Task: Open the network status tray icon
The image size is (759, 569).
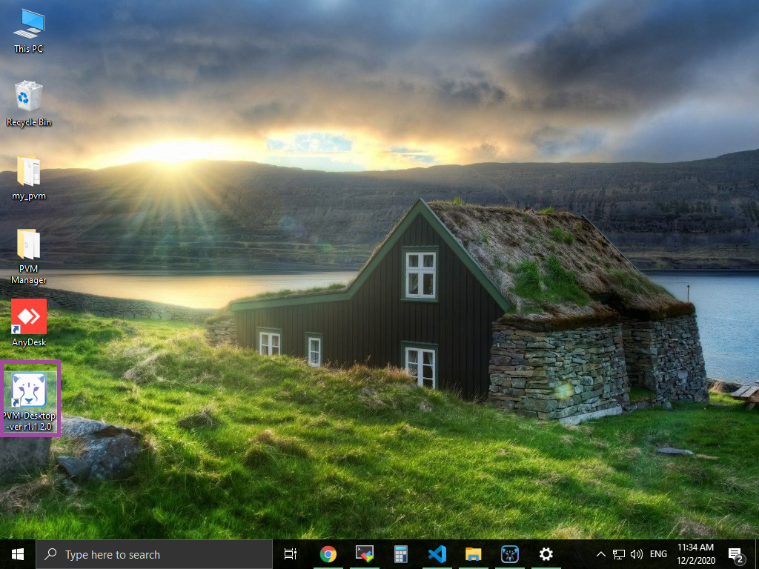Action: 619,554
